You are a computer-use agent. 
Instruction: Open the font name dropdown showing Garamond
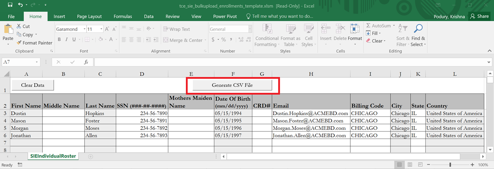[84, 29]
